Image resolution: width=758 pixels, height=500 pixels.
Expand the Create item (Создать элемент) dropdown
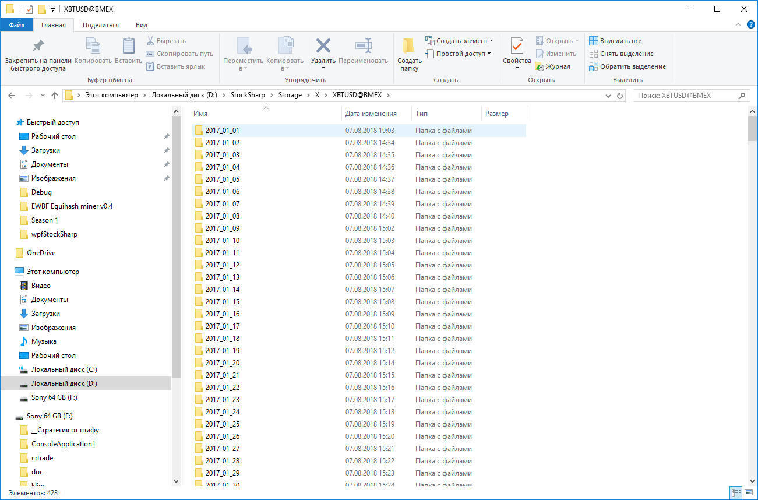[491, 41]
